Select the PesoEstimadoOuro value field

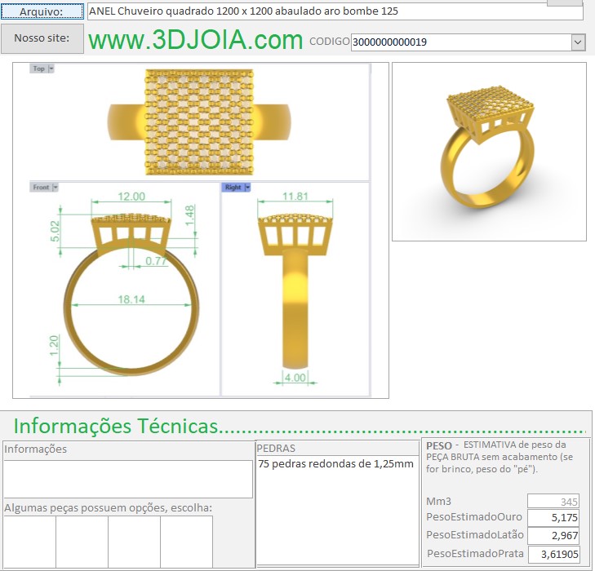pyautogui.click(x=553, y=518)
